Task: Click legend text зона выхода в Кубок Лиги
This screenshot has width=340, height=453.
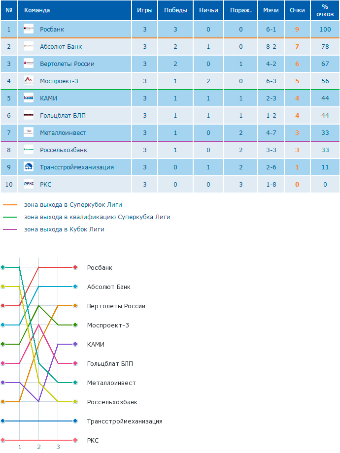Action: (64, 229)
